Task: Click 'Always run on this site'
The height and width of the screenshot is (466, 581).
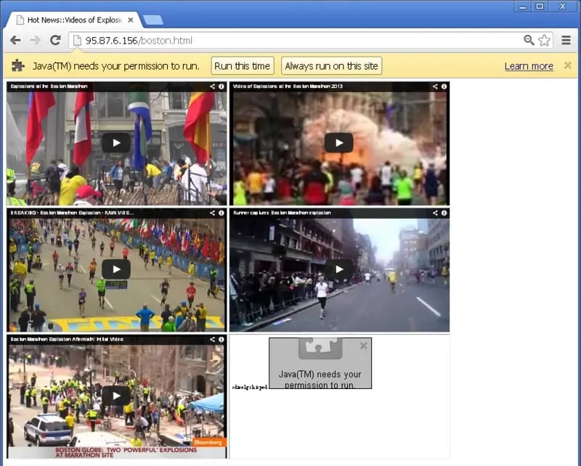Action: click(x=331, y=66)
